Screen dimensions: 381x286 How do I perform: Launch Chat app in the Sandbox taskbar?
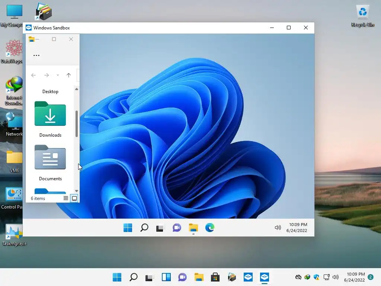[x=177, y=228]
